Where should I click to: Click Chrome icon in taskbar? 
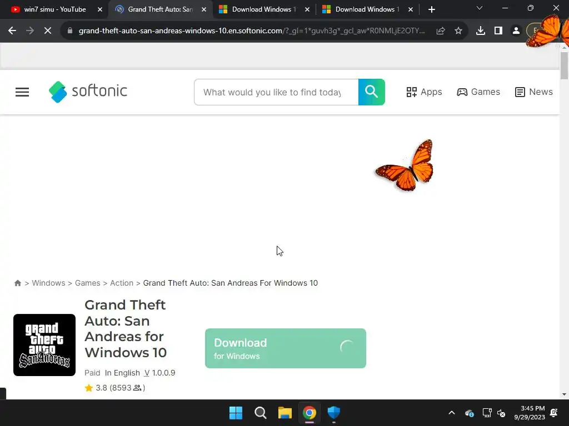point(309,413)
